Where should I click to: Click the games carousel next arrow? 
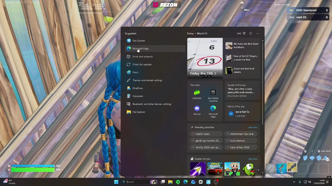click(x=258, y=170)
